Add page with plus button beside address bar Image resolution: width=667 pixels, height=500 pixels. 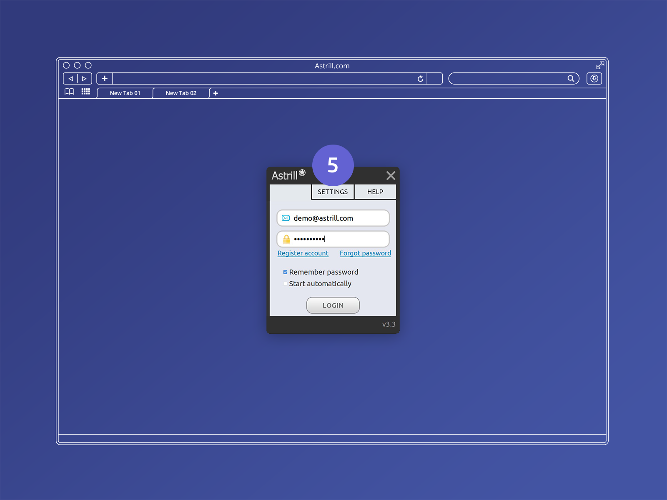105,78
